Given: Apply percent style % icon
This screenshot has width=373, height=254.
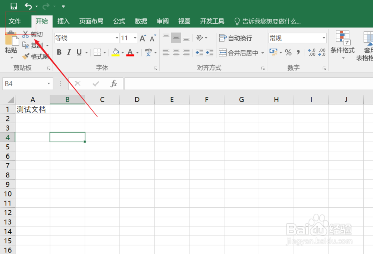Looking at the screenshot, I should (x=288, y=52).
